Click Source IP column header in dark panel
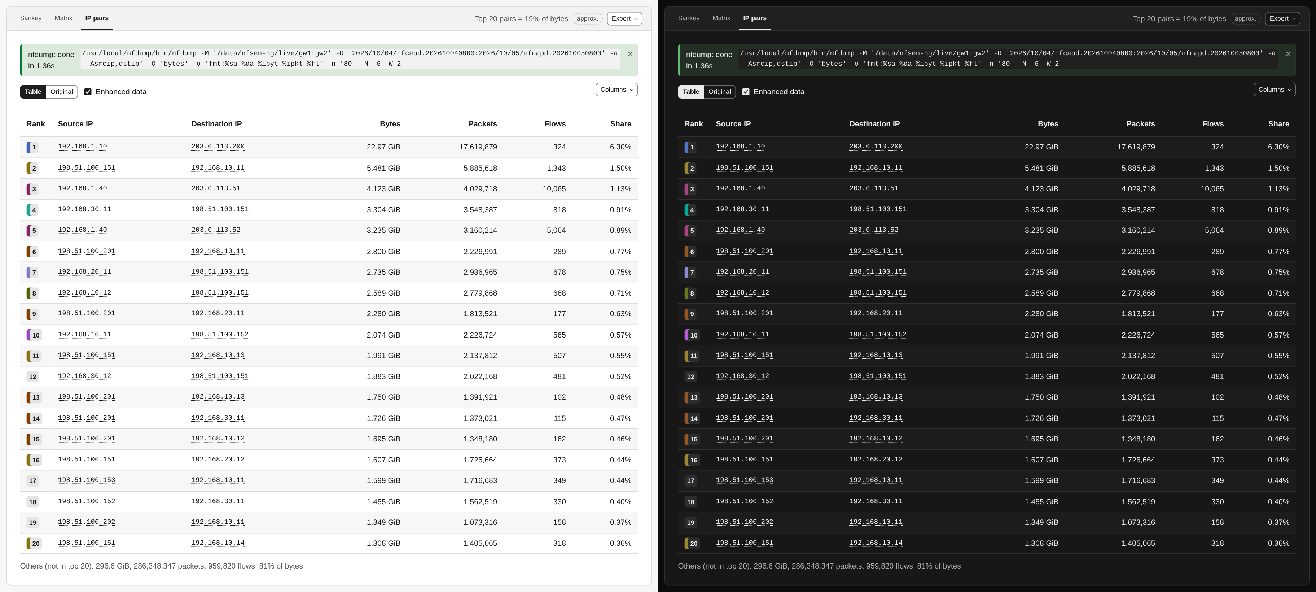1316x592 pixels. click(x=733, y=124)
